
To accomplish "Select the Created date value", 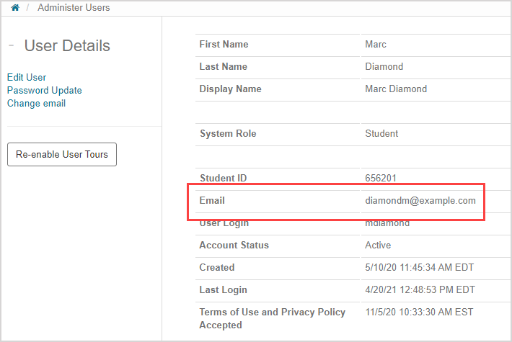I will pyautogui.click(x=420, y=268).
